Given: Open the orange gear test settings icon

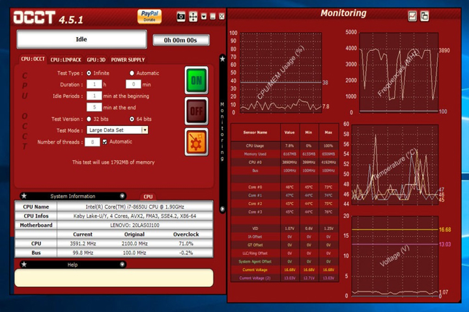Looking at the screenshot, I should pyautogui.click(x=196, y=142).
